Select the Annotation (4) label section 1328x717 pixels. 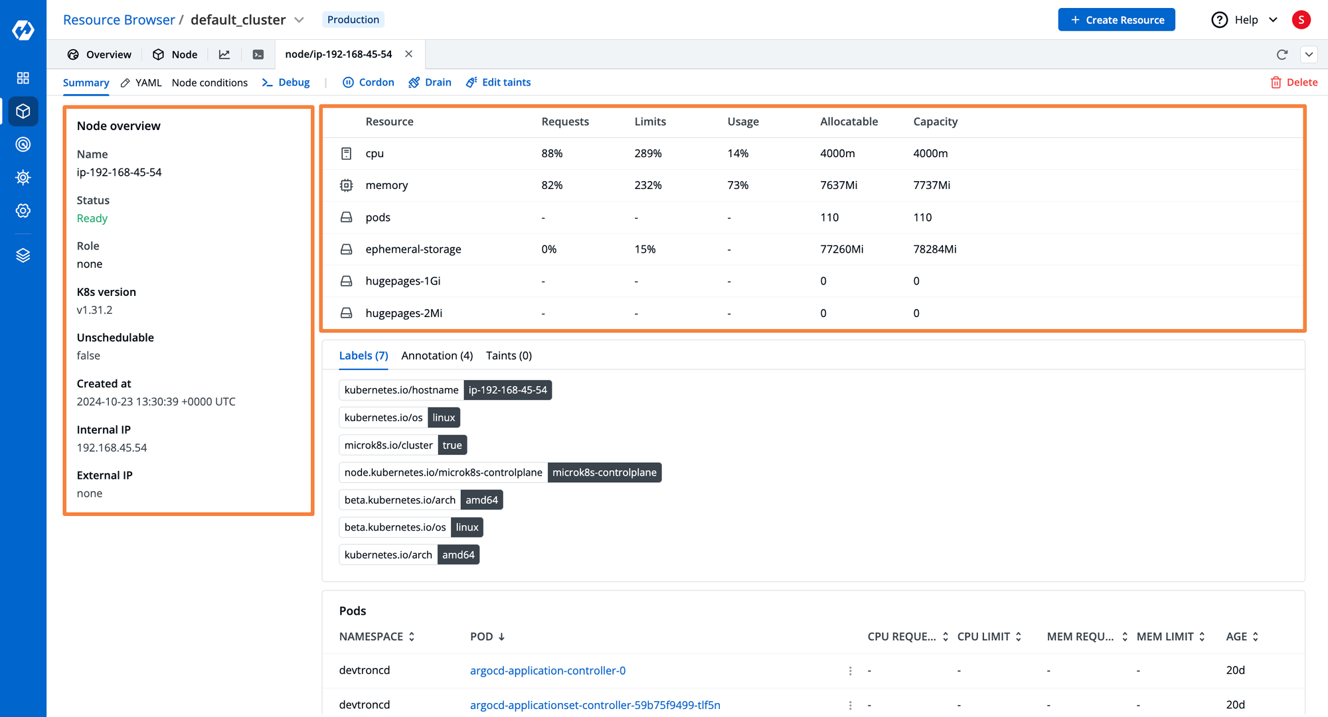436,355
